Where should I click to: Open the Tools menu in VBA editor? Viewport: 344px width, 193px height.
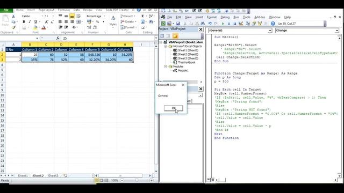click(x=247, y=17)
